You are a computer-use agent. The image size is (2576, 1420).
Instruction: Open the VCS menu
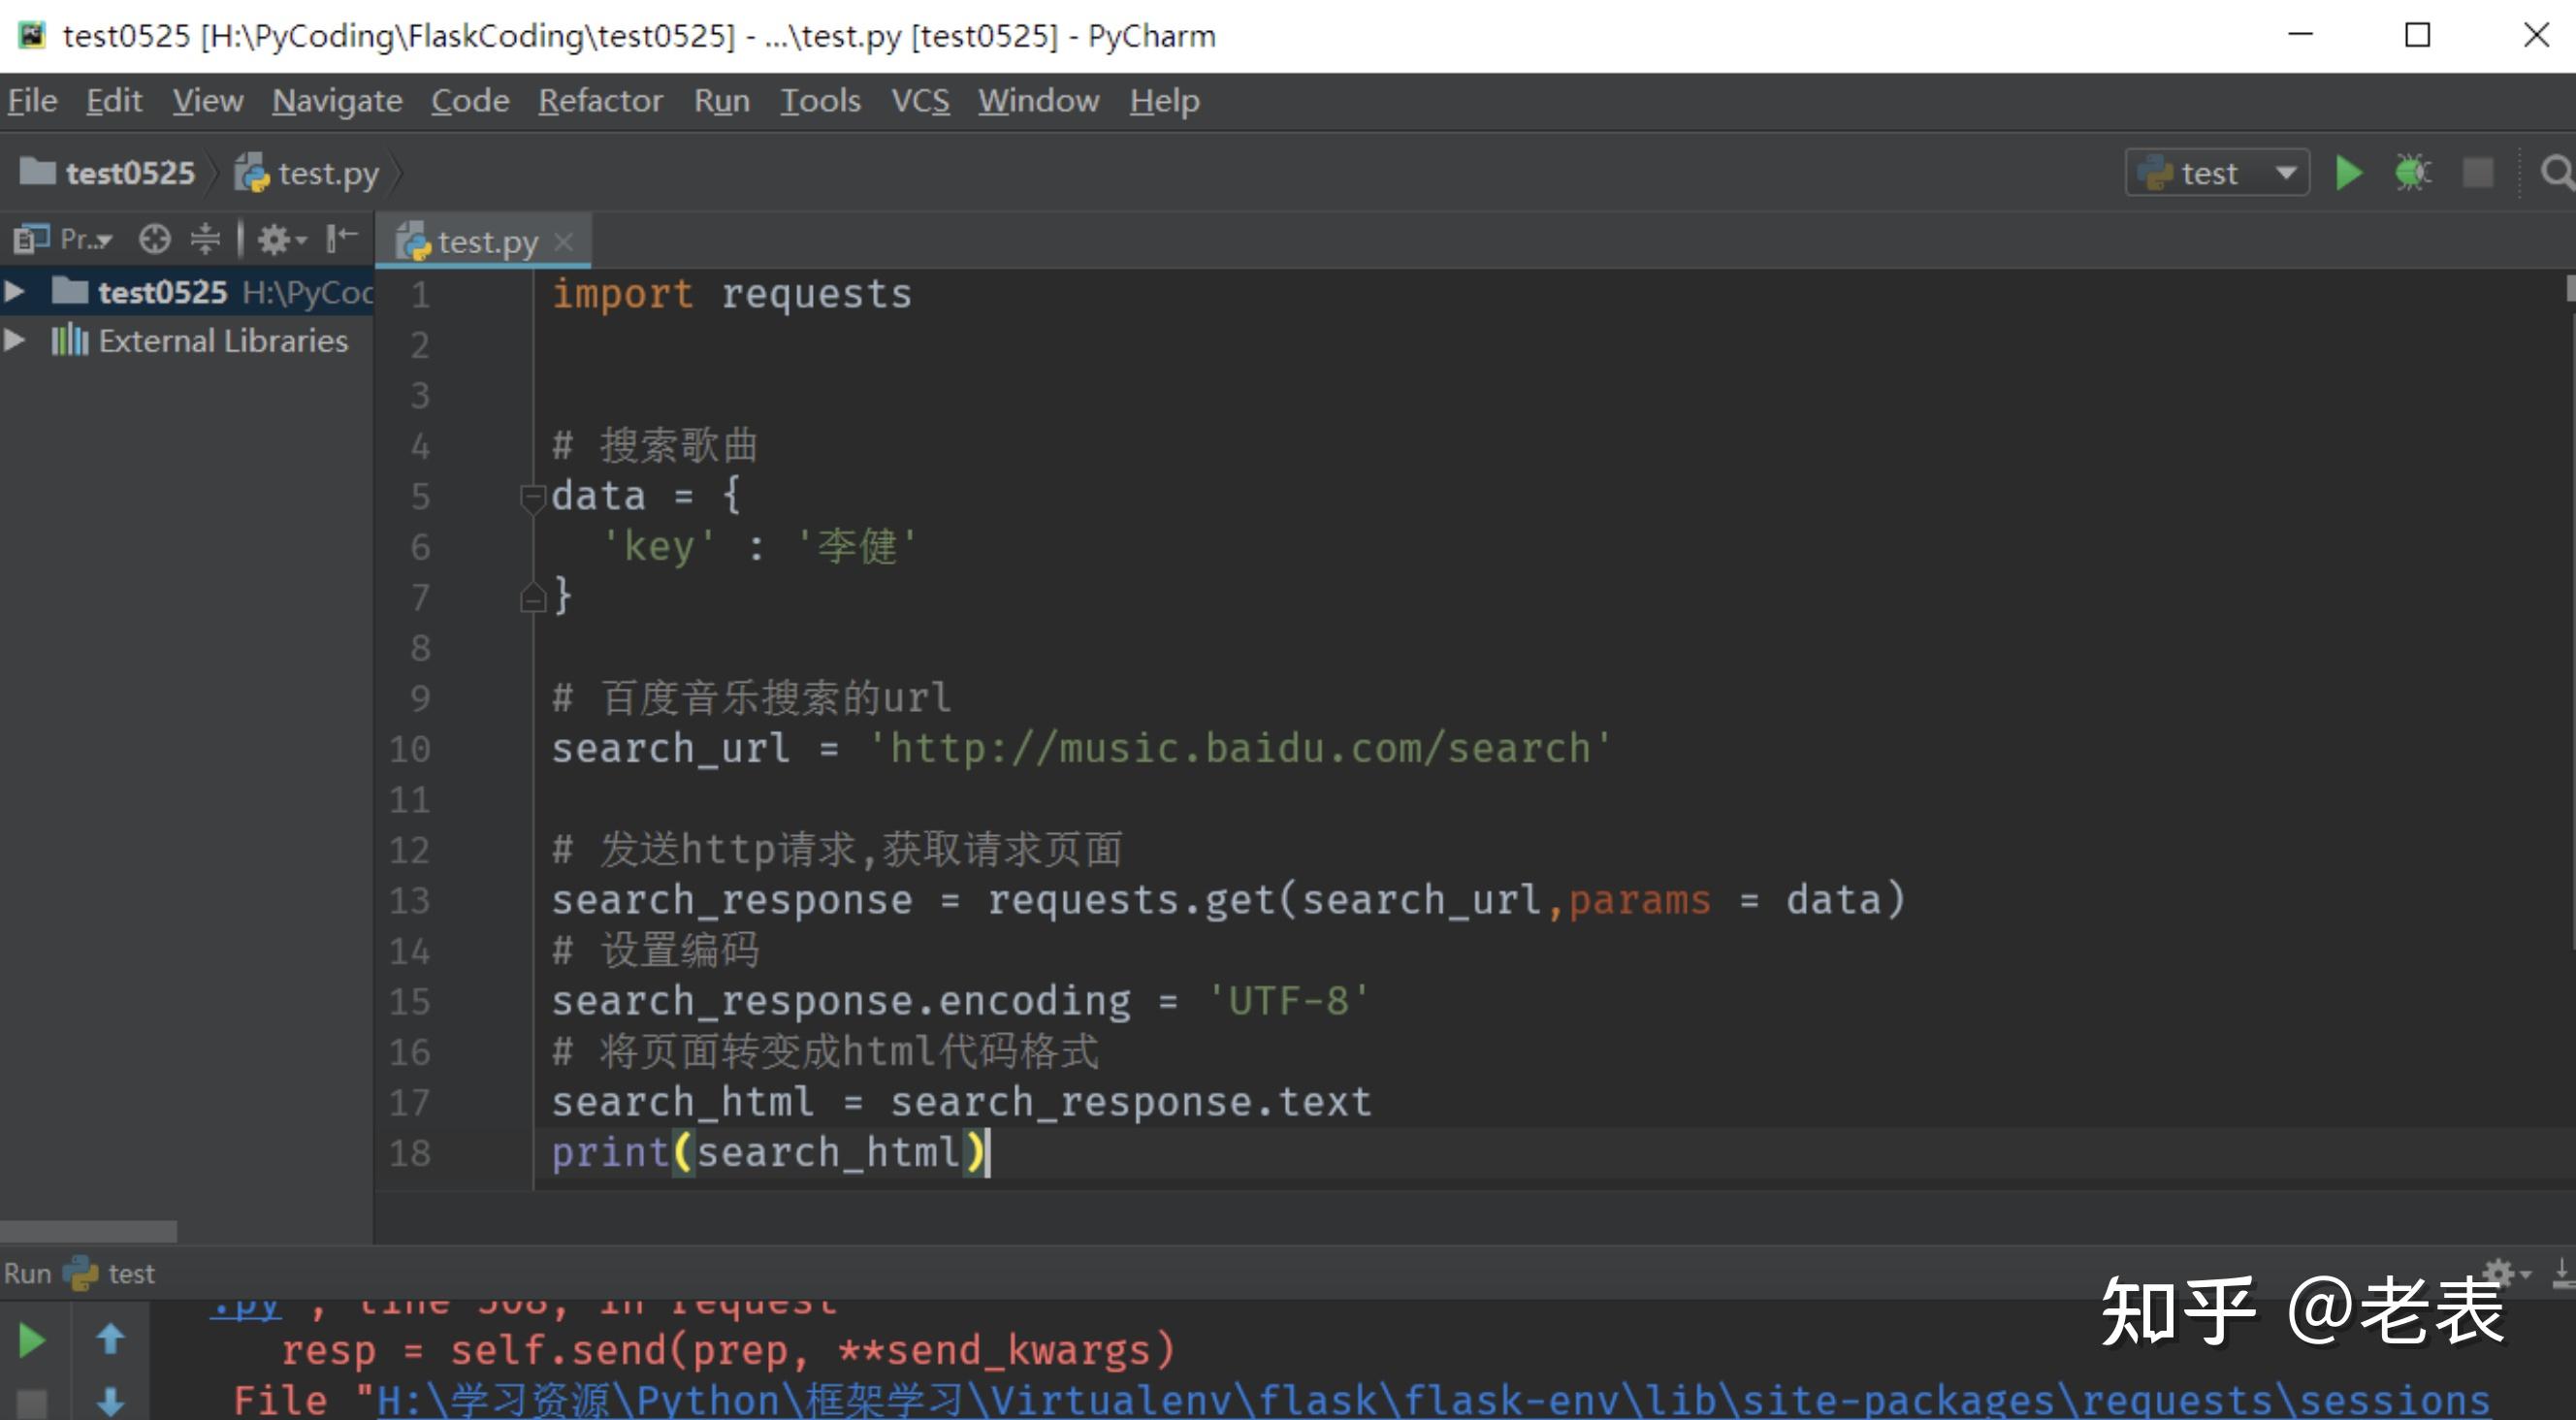pos(920,101)
